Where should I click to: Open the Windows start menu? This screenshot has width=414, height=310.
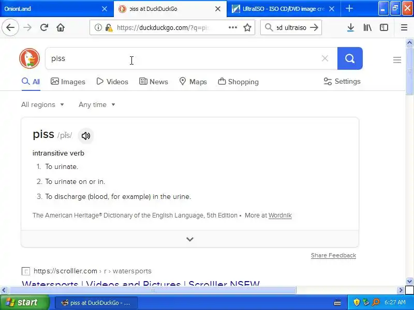coord(24,302)
